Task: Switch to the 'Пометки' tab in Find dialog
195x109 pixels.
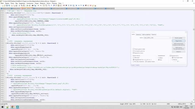Action: click(154, 35)
